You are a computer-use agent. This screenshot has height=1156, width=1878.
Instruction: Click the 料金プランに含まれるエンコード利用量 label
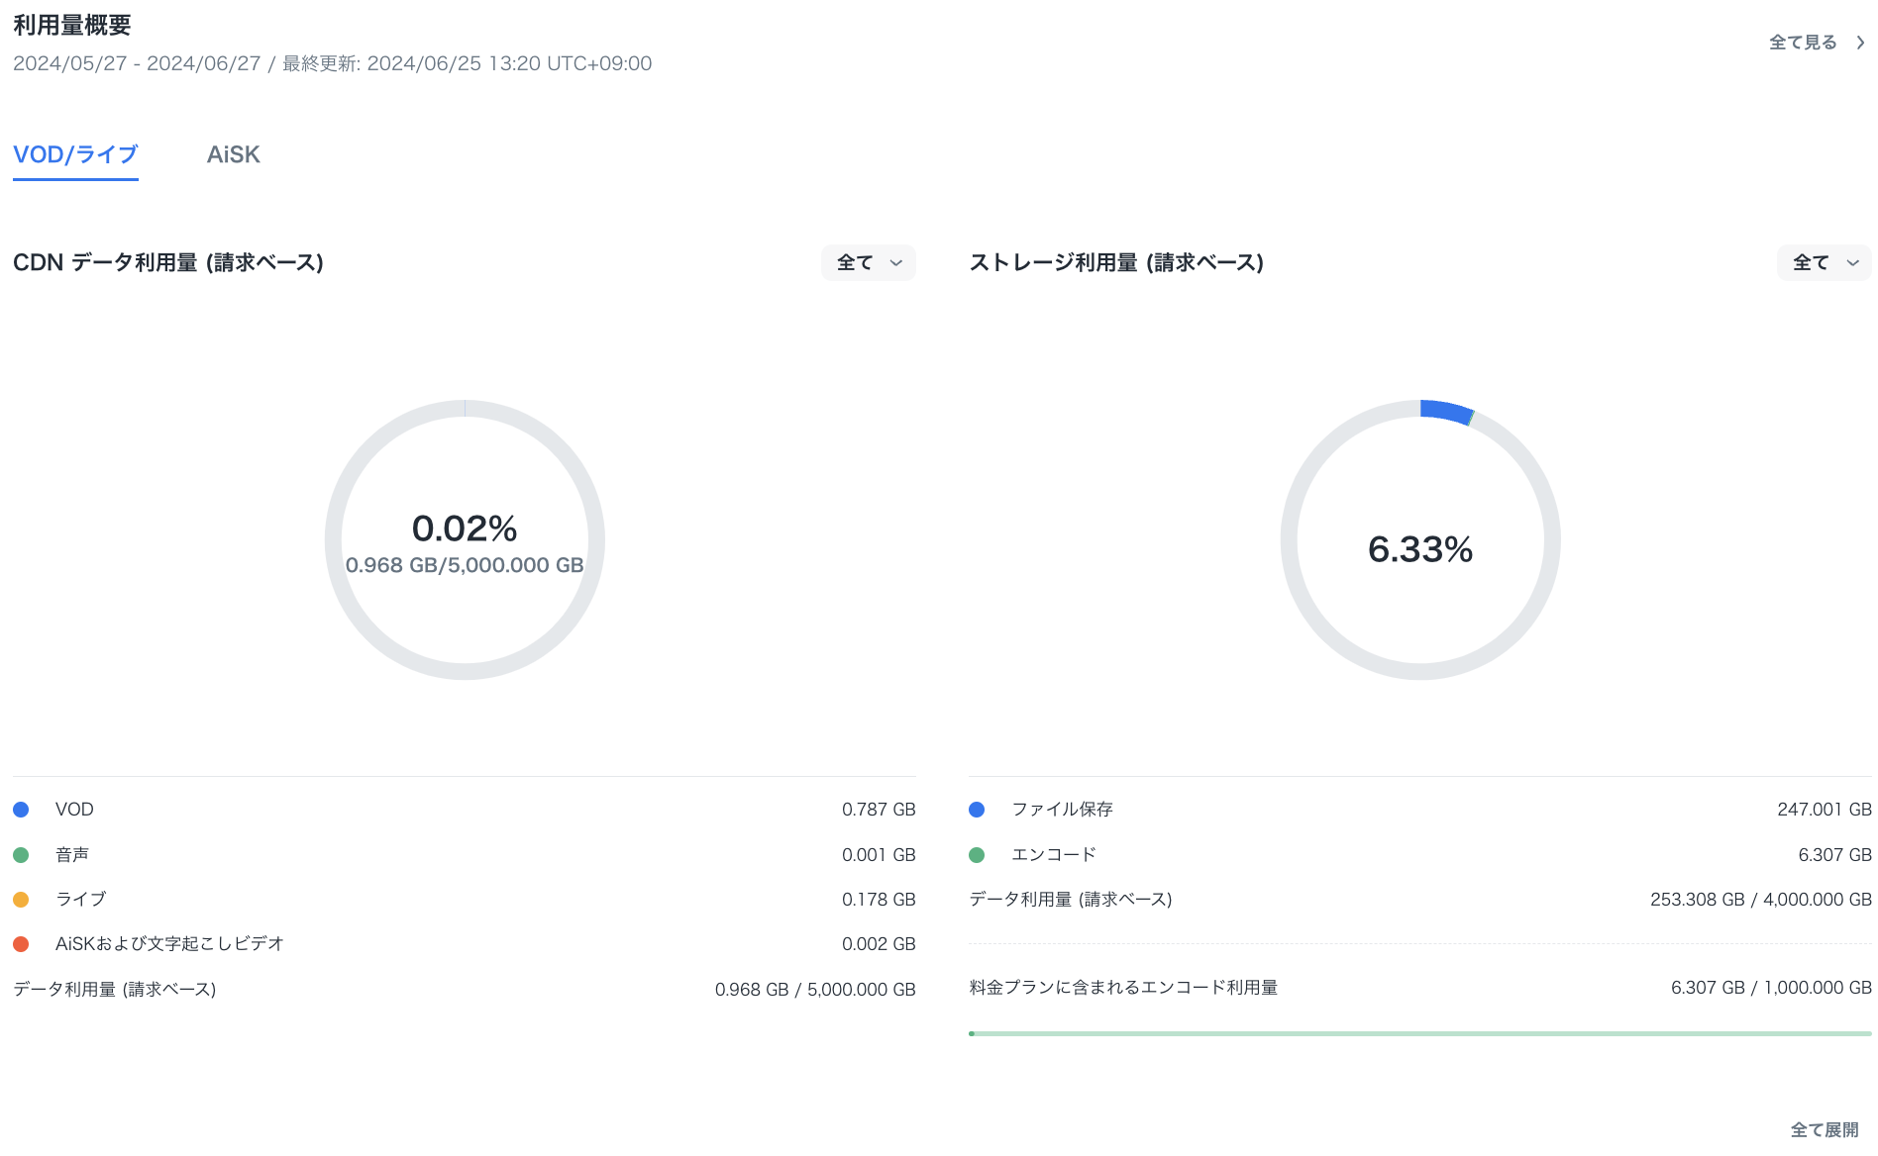1123,988
